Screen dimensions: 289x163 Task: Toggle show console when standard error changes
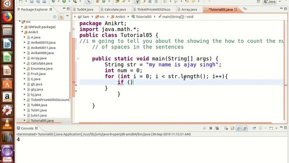pos(245,128)
